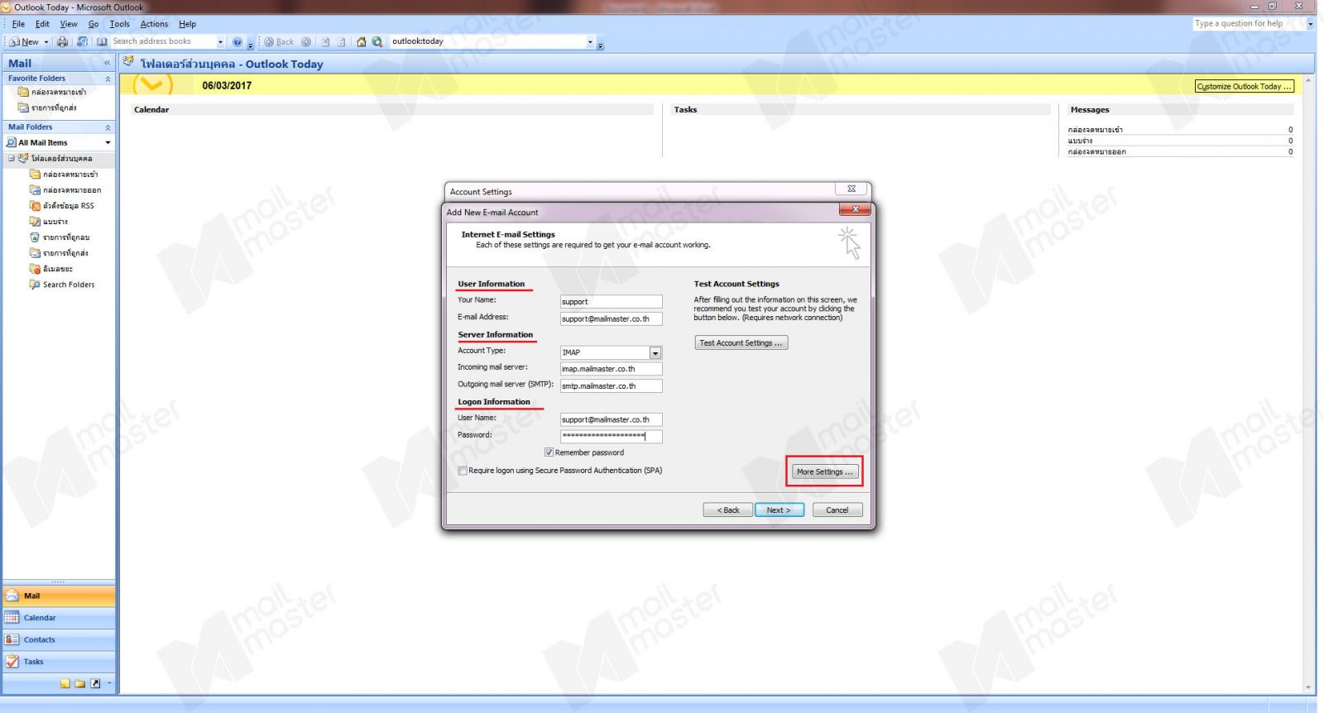Open the Actions menu

(x=154, y=24)
